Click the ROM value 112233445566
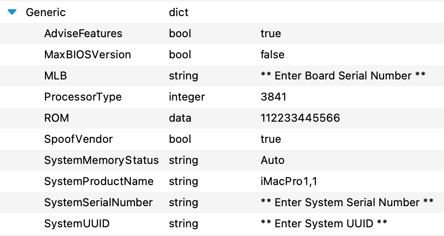The height and width of the screenshot is (236, 444). pos(300,118)
